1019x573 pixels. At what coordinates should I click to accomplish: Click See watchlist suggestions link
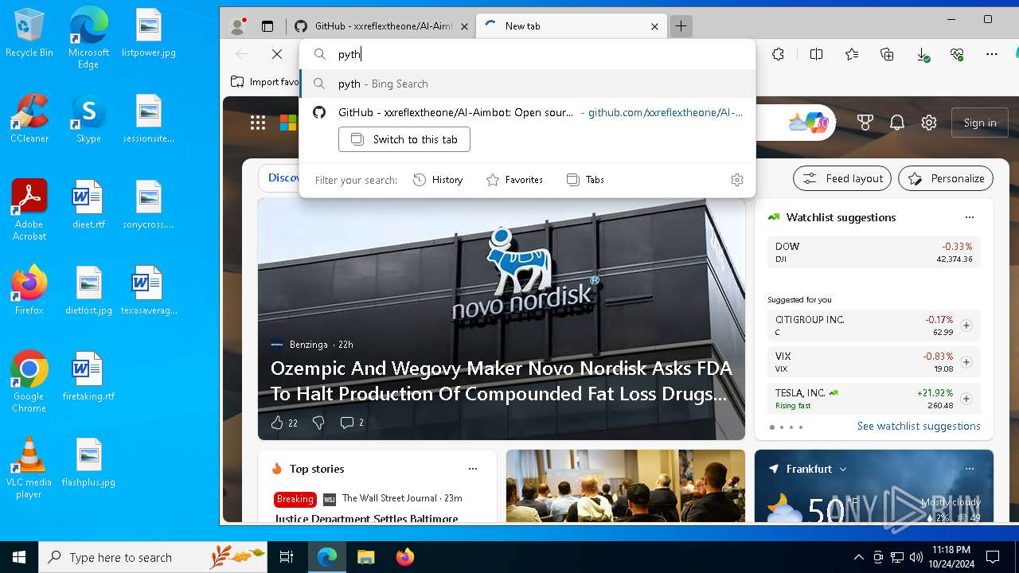pyautogui.click(x=919, y=427)
